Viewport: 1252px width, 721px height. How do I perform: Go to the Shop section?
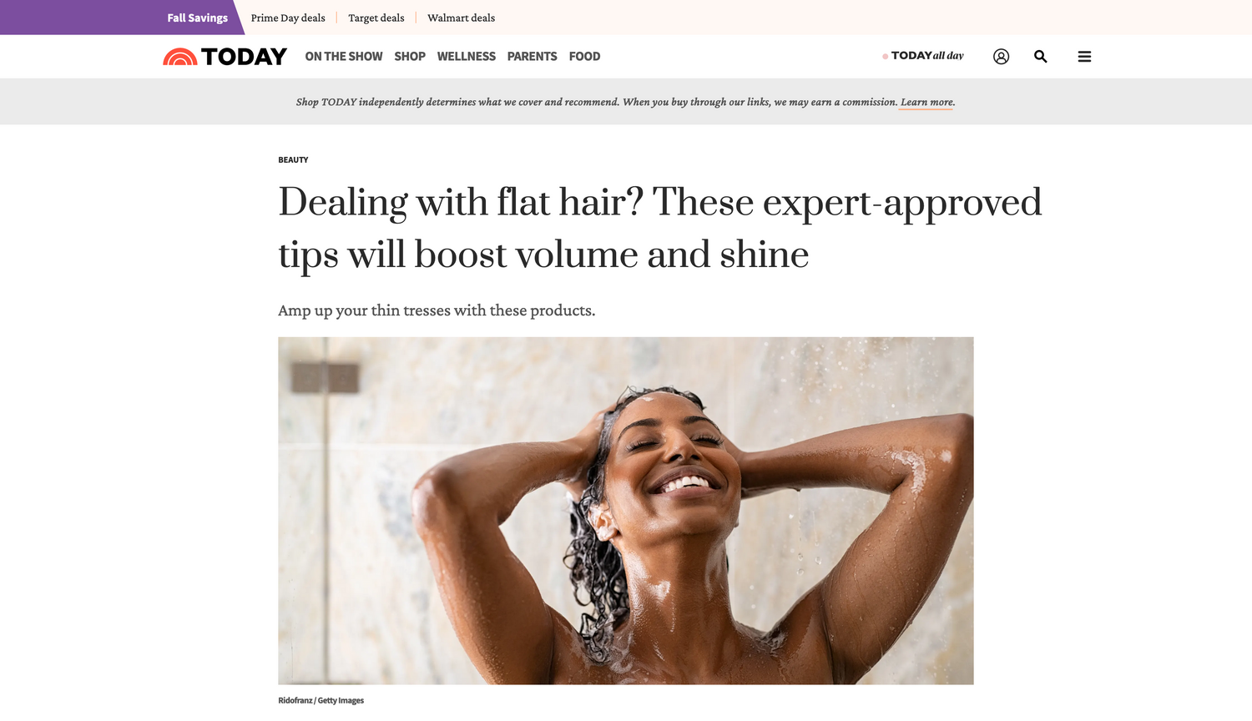(x=410, y=57)
